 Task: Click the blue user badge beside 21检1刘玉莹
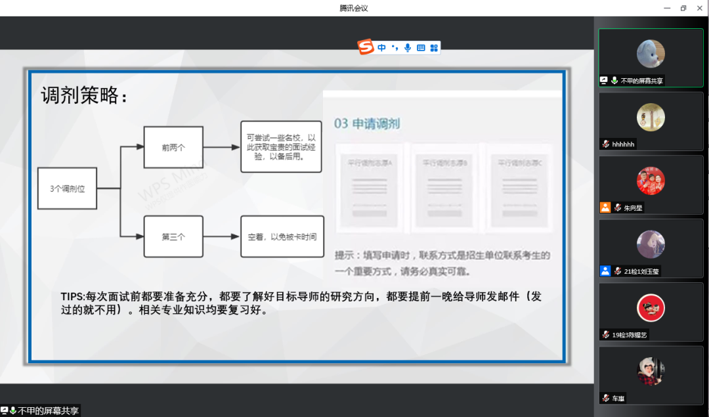click(605, 271)
